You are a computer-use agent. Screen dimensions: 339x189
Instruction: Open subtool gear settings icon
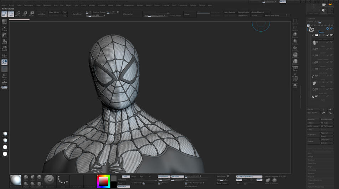click(x=327, y=29)
